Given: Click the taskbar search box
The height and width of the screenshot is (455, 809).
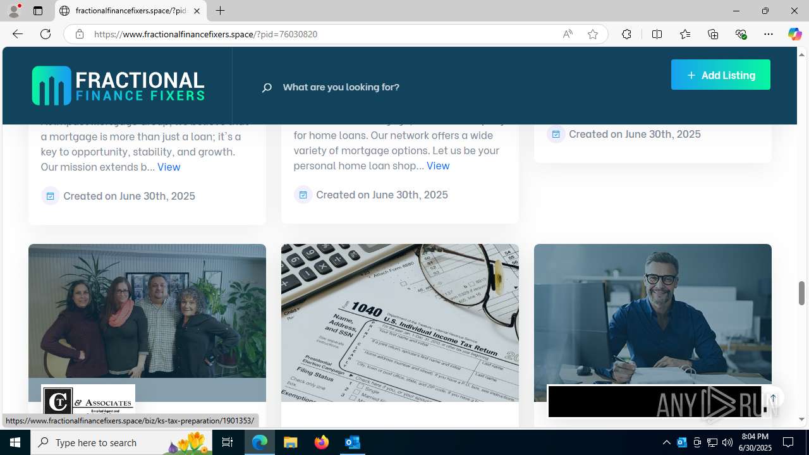Looking at the screenshot, I should click(x=122, y=442).
